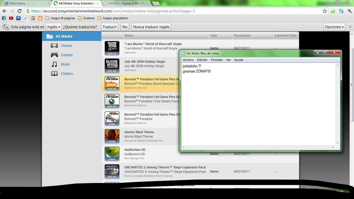This screenshot has width=354, height=199.
Task: Sort by the Expiration Date column header
Action: coord(286,35)
